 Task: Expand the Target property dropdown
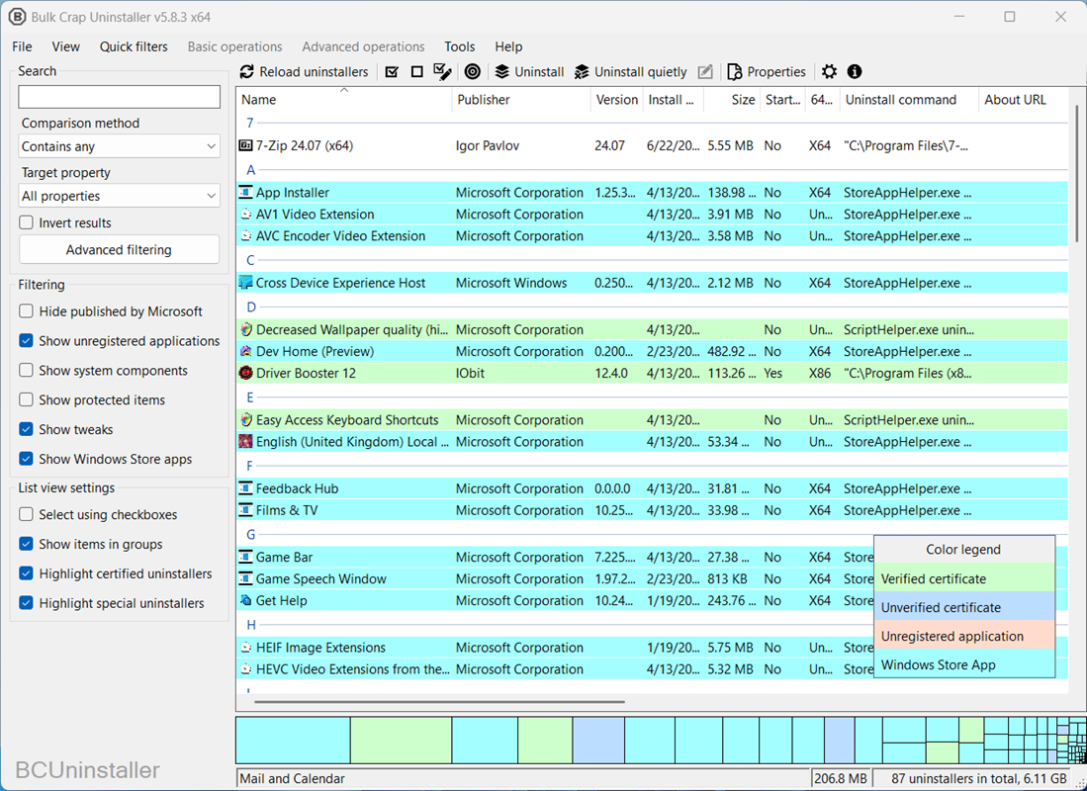coord(119,196)
